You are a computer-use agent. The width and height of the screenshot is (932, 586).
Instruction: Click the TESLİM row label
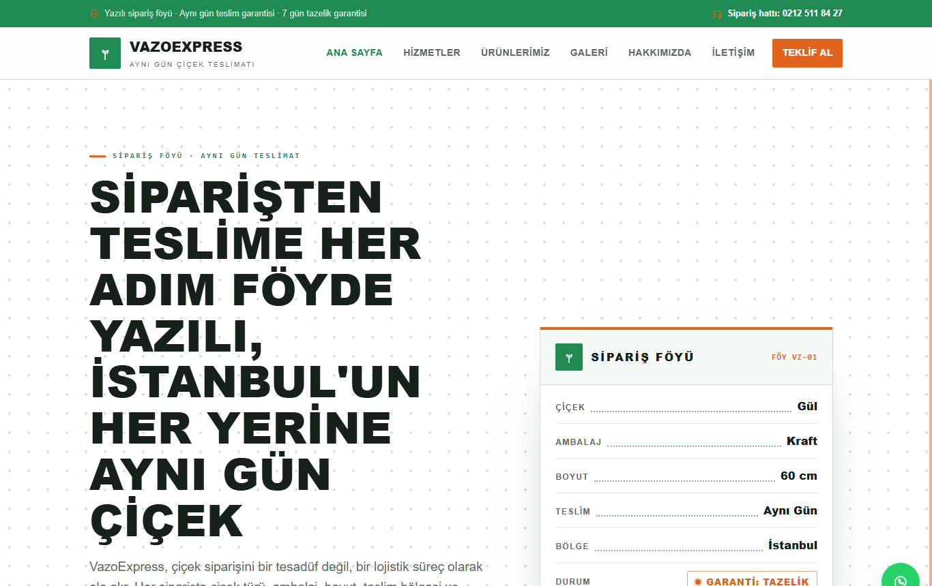(573, 512)
